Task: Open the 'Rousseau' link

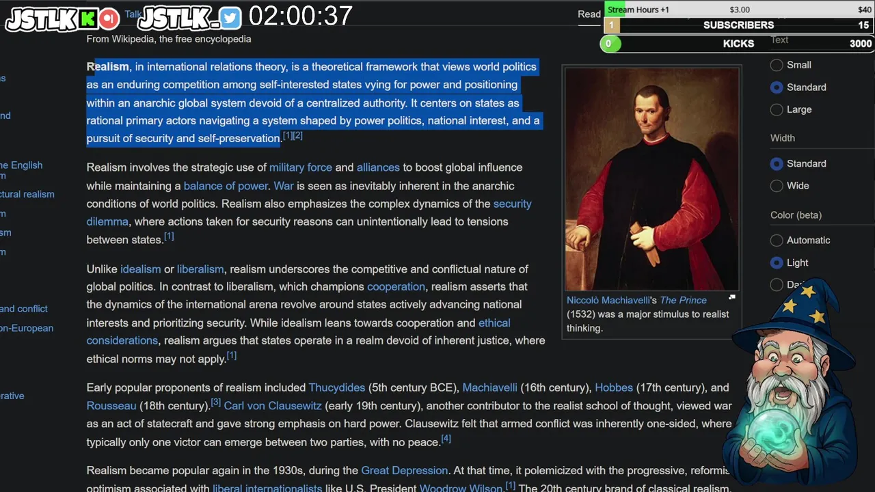Action: point(111,406)
